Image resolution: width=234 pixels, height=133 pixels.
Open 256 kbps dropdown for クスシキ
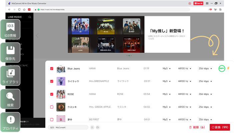[205, 107]
